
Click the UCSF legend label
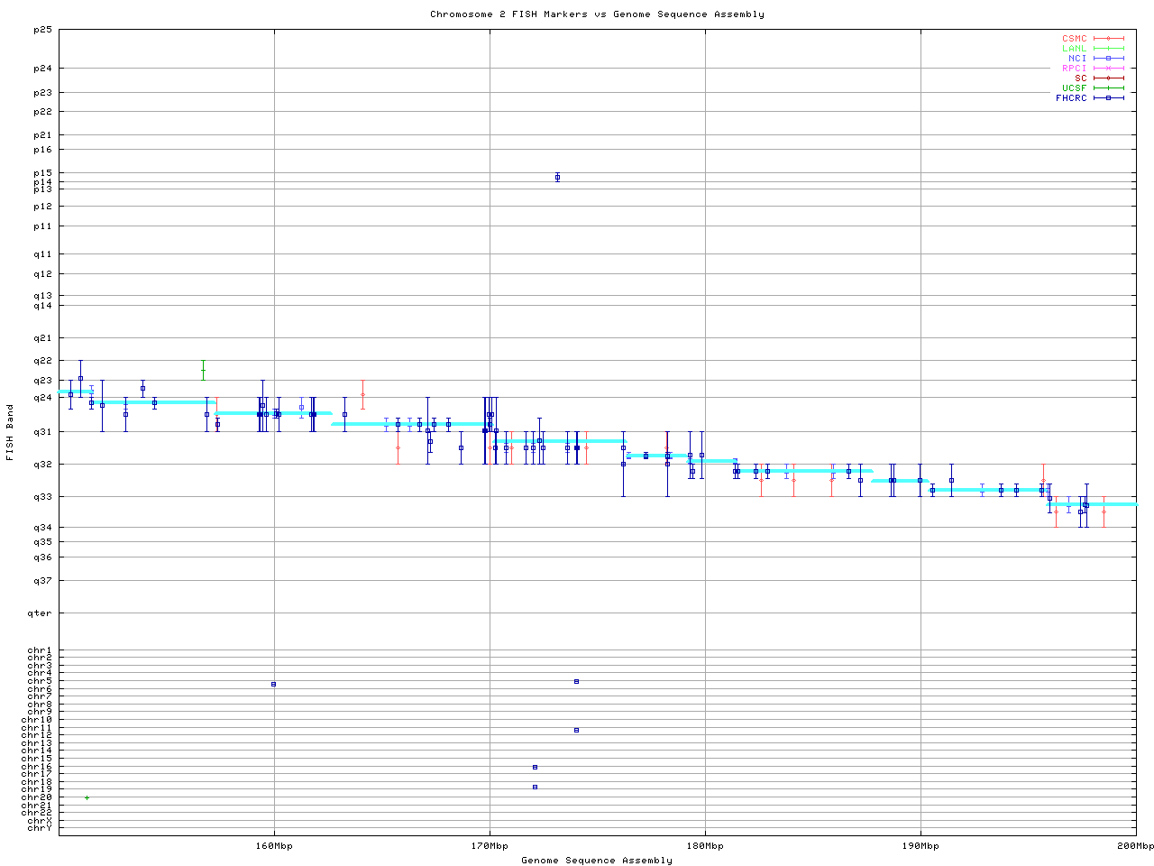1074,88
